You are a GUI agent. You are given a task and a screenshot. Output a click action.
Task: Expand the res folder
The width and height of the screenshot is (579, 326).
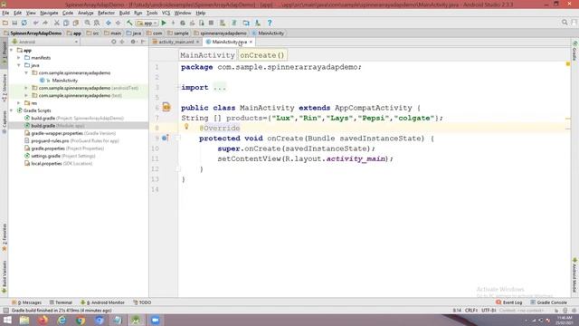pyautogui.click(x=19, y=103)
